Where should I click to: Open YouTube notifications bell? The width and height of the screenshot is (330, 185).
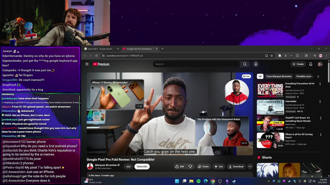[x=311, y=64]
